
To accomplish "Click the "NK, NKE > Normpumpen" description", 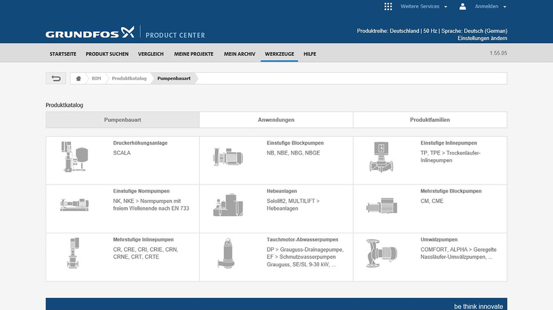I will [x=151, y=205].
